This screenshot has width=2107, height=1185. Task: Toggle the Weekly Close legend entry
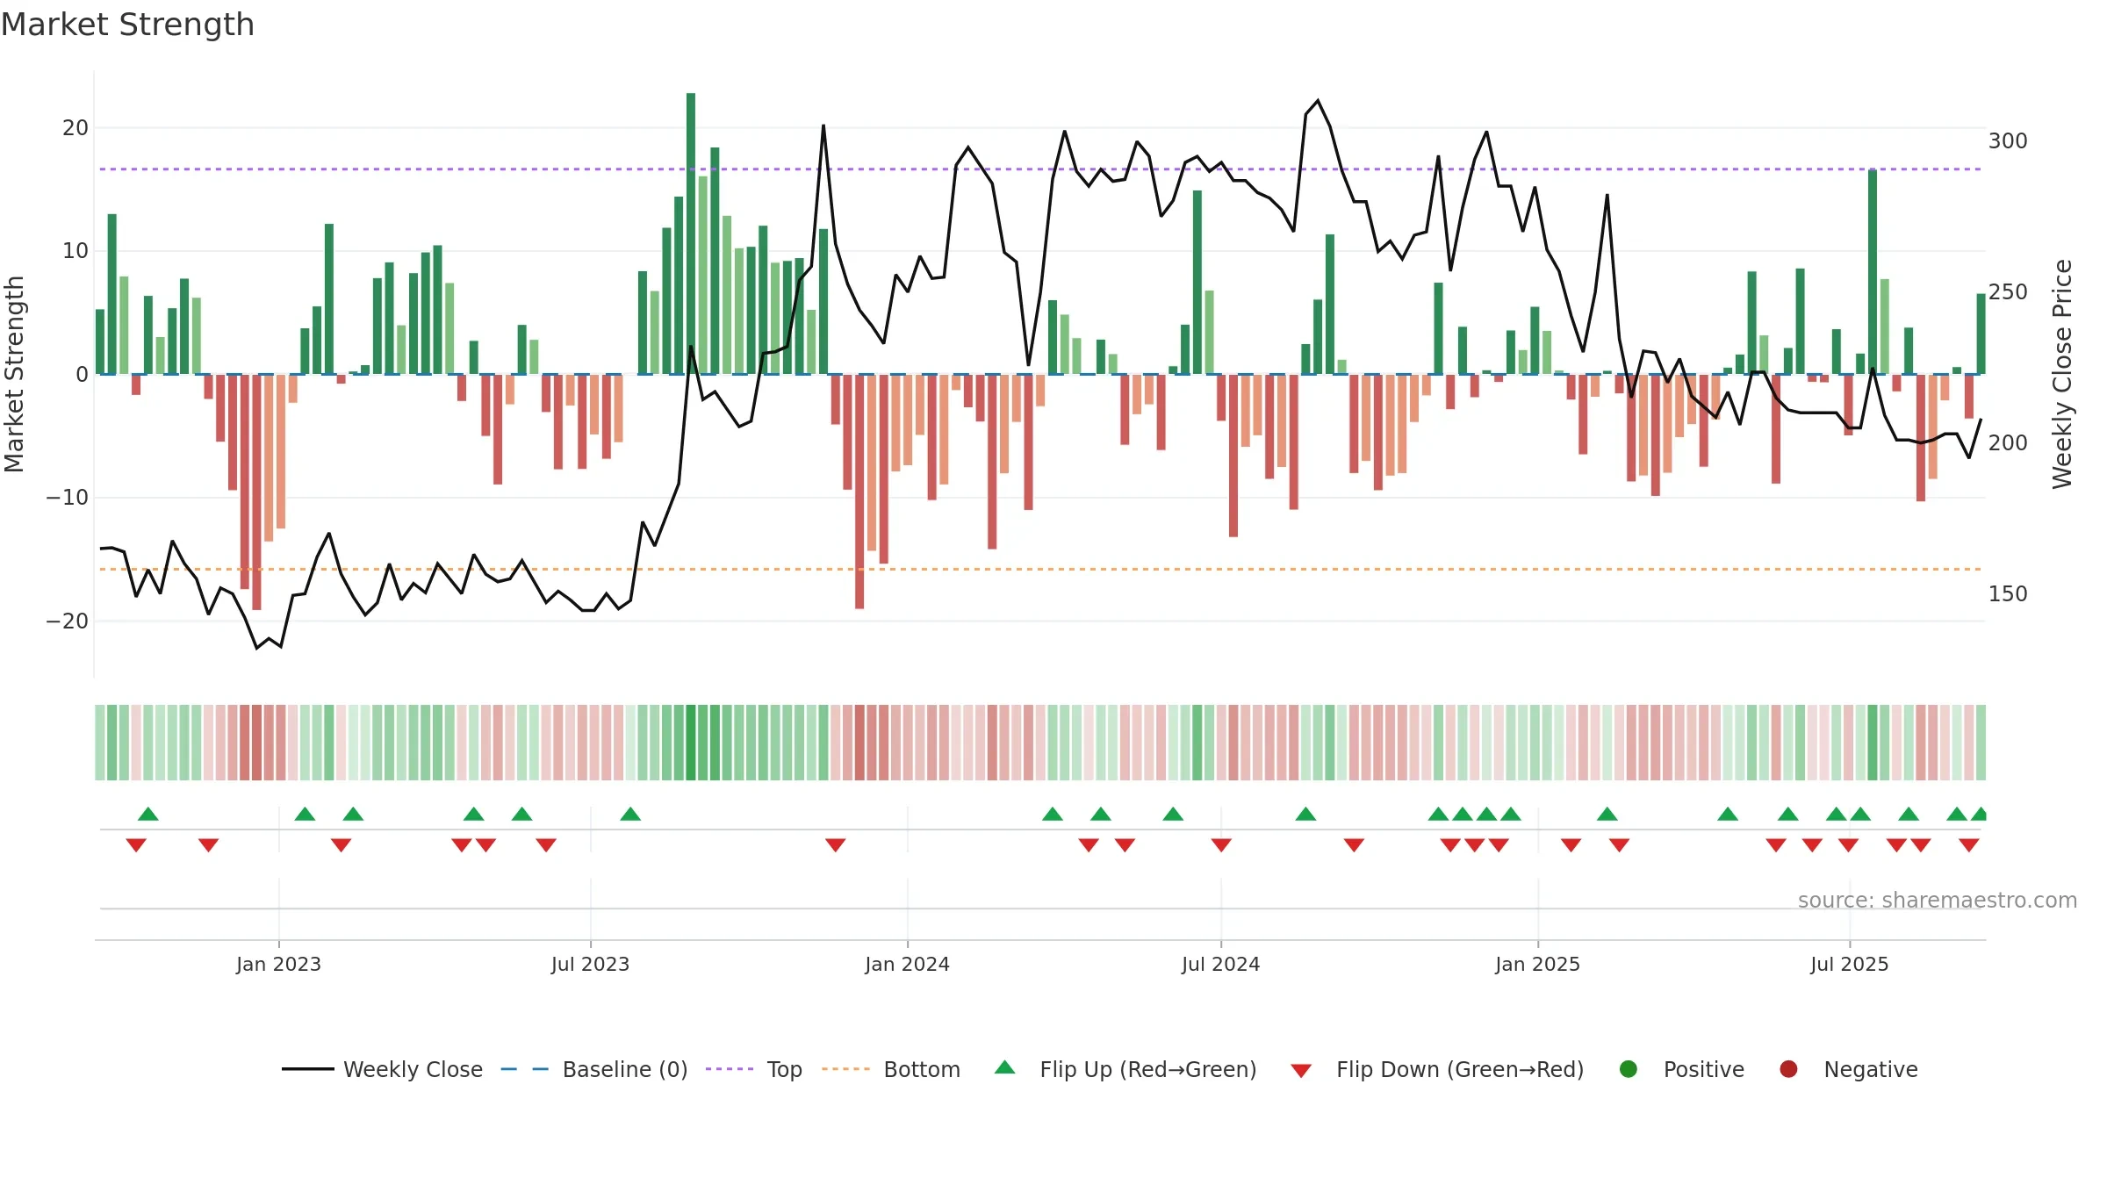pos(382,1069)
